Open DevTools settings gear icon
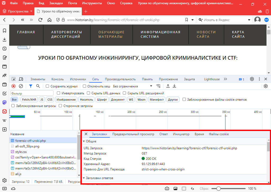The width and height of the screenshot is (271, 192). point(252,79)
